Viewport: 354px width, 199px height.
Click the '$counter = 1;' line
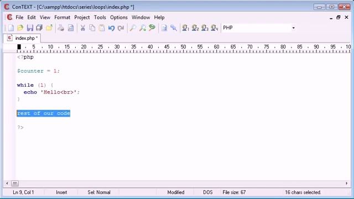(38, 71)
